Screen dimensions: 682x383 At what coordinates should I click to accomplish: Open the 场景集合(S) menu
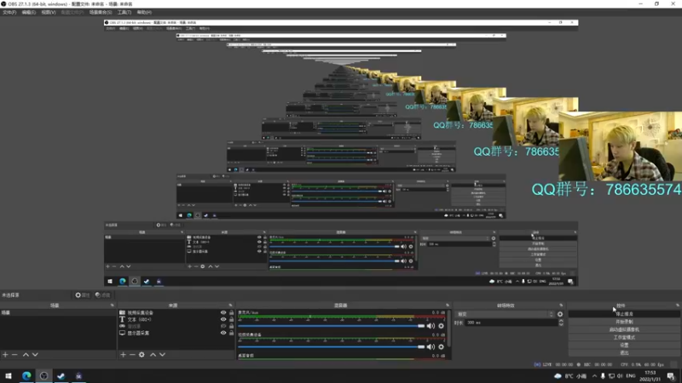point(101,13)
